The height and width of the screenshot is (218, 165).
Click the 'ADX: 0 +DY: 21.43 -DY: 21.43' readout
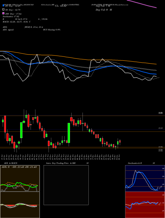[x=19, y=167]
